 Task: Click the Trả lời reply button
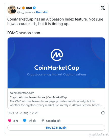click(x=32, y=121)
